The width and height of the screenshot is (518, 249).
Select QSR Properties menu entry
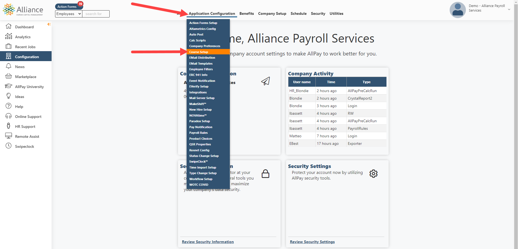point(208,144)
